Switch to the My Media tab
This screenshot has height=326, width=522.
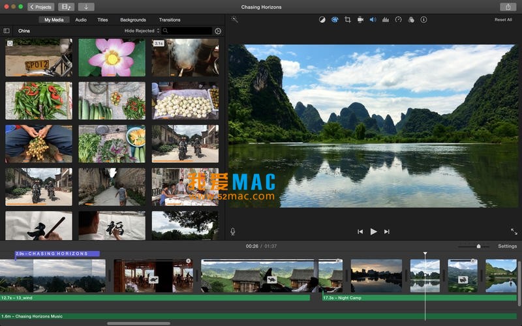point(54,20)
